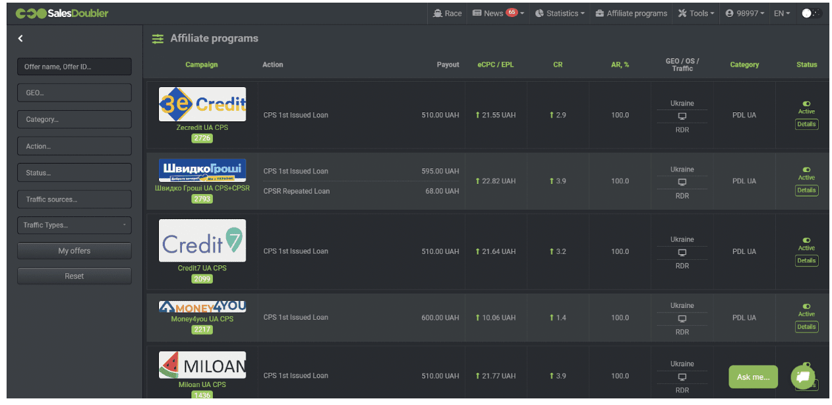The width and height of the screenshot is (832, 405).
Task: Click the 2793 offer ID badge
Action: coord(202,199)
